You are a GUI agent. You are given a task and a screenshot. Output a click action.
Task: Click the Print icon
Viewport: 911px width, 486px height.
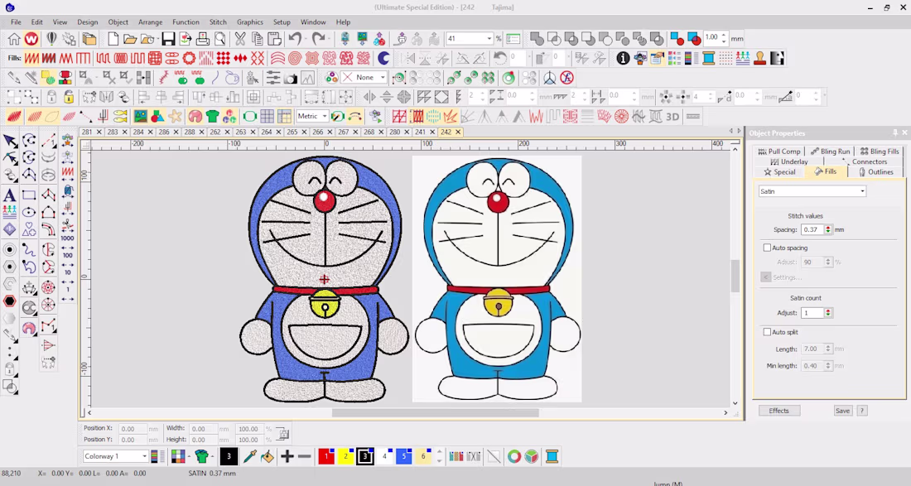203,39
